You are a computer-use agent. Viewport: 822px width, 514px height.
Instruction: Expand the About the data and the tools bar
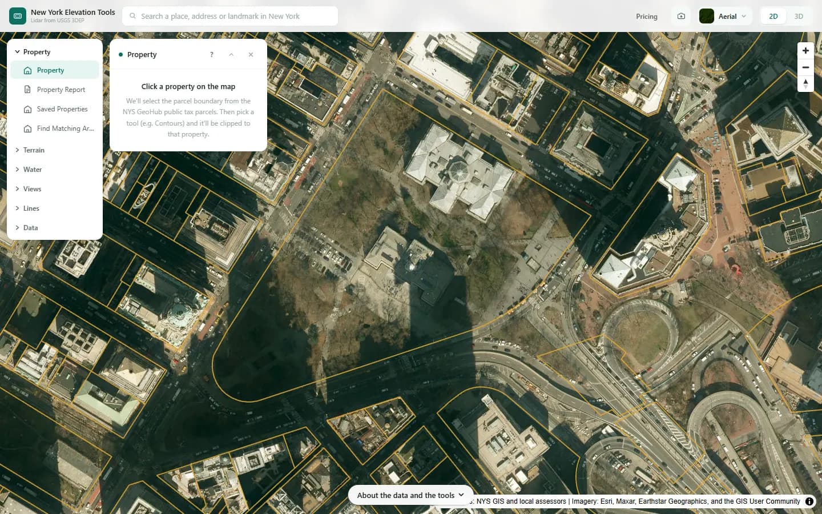pos(410,495)
